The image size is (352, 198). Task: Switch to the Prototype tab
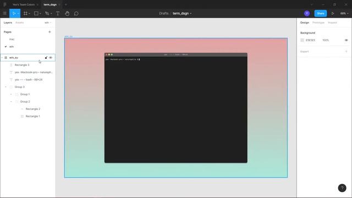(318, 23)
